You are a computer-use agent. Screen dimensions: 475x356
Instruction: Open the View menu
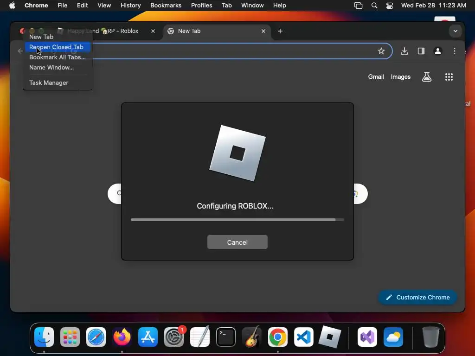[x=104, y=6]
